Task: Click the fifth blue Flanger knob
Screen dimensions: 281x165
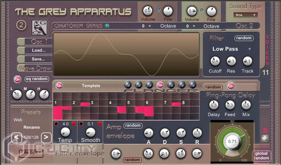Action: pos(182,85)
